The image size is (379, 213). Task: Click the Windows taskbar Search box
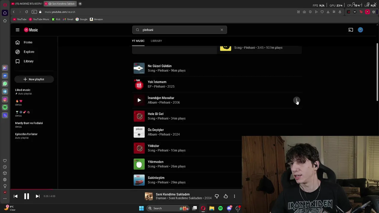click(168, 208)
